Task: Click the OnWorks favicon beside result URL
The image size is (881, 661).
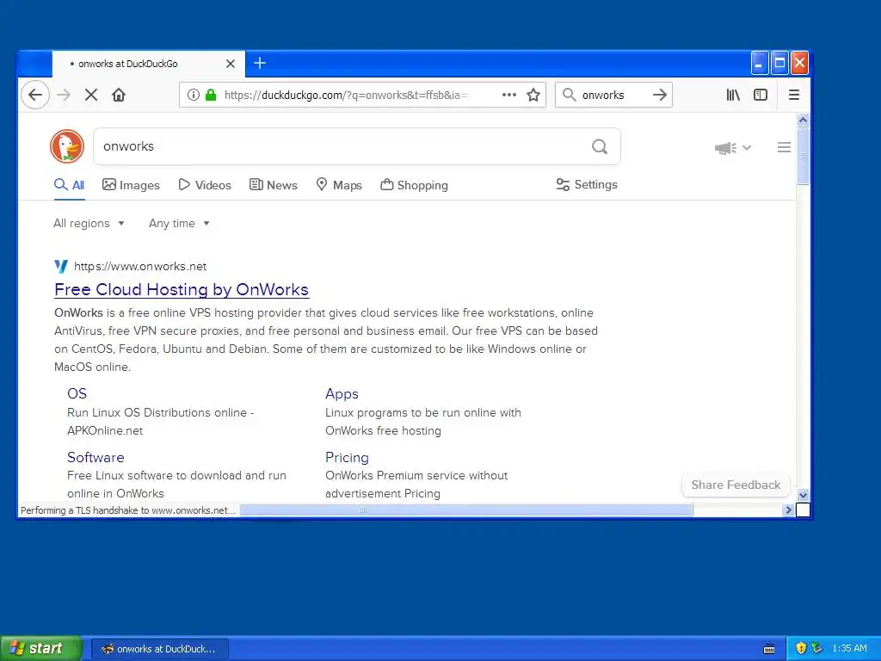Action: click(x=61, y=266)
